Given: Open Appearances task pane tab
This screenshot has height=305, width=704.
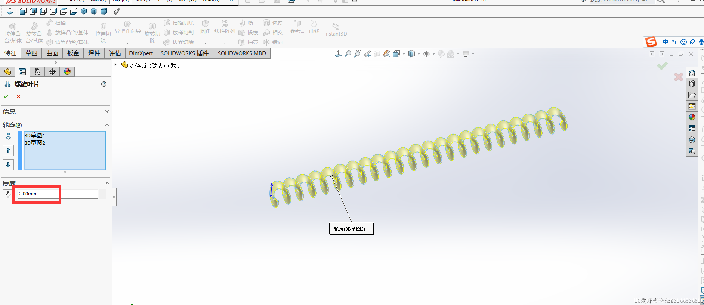Looking at the screenshot, I should click(692, 117).
